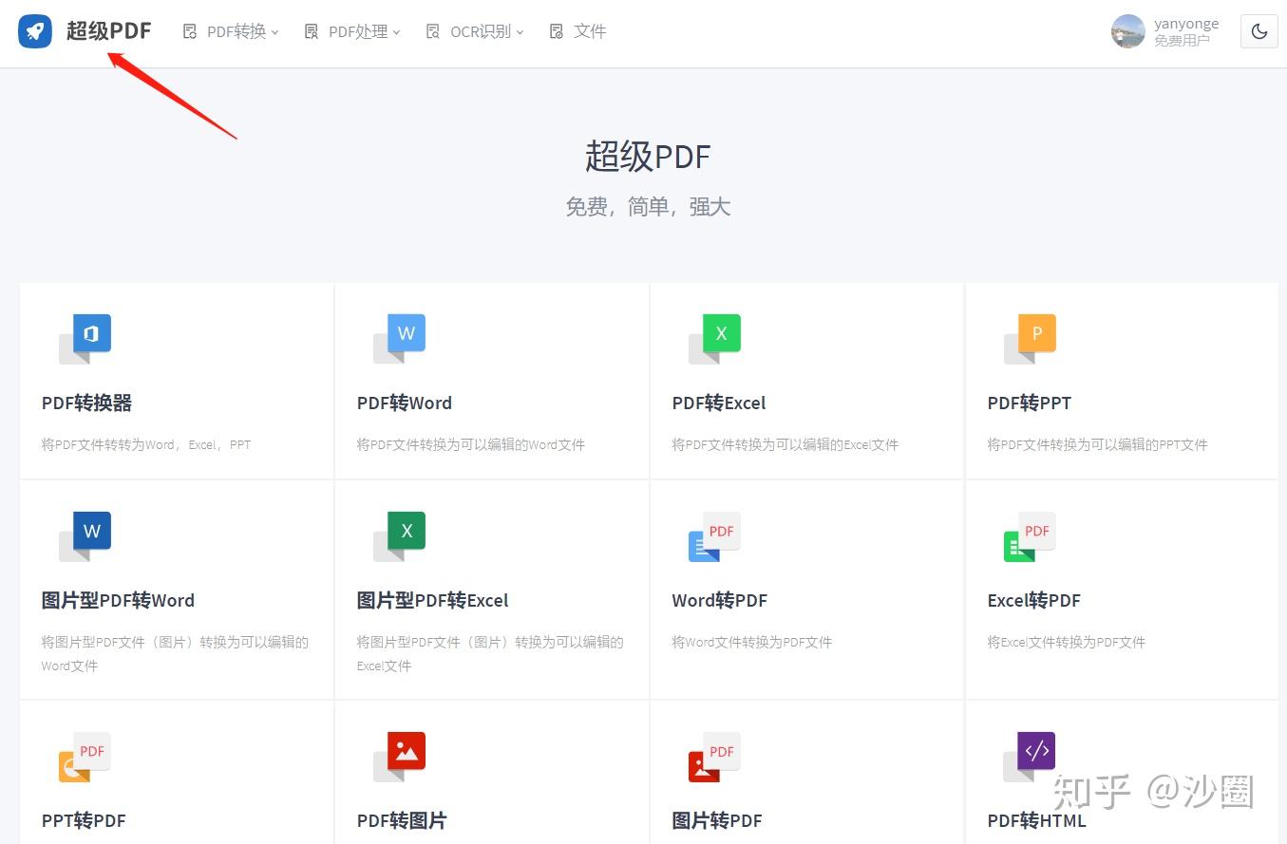
Task: Click description 将Word文件转换为PDF文件
Action: 752,642
